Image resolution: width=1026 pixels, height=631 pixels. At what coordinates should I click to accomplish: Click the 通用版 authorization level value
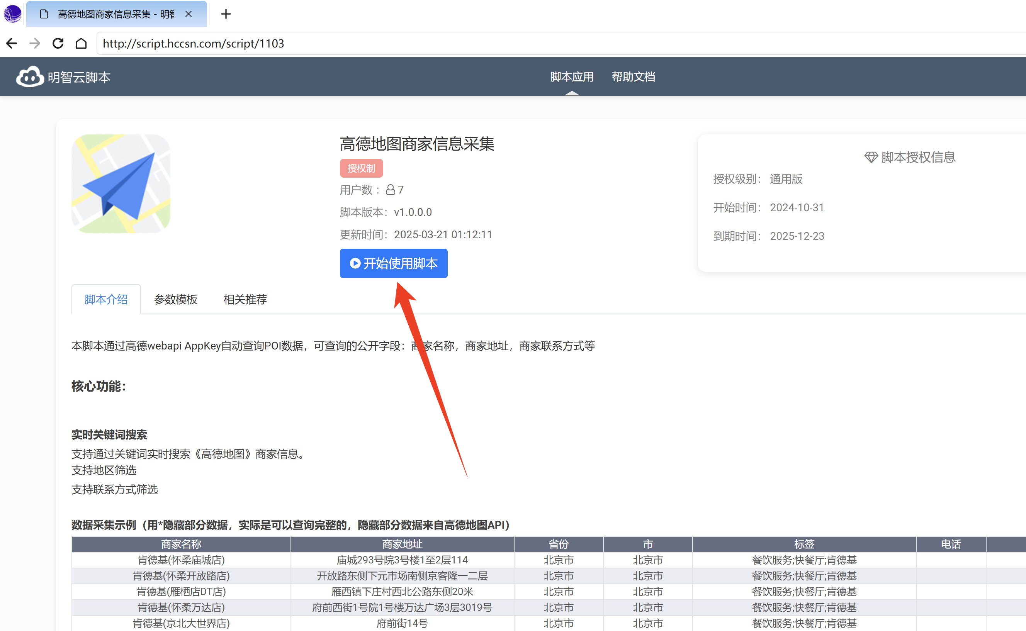coord(786,179)
